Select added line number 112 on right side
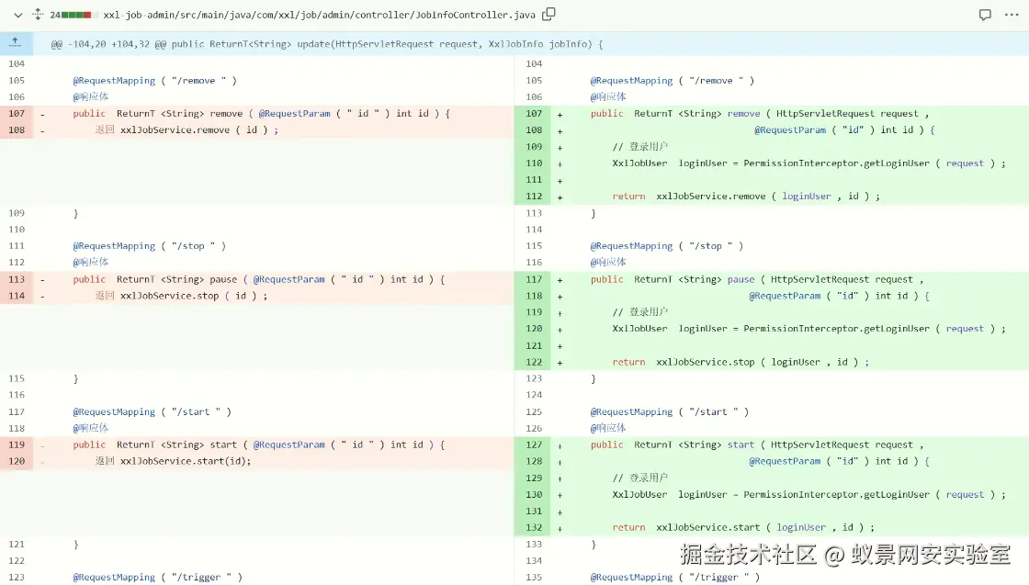The image size is (1029, 585). 534,197
